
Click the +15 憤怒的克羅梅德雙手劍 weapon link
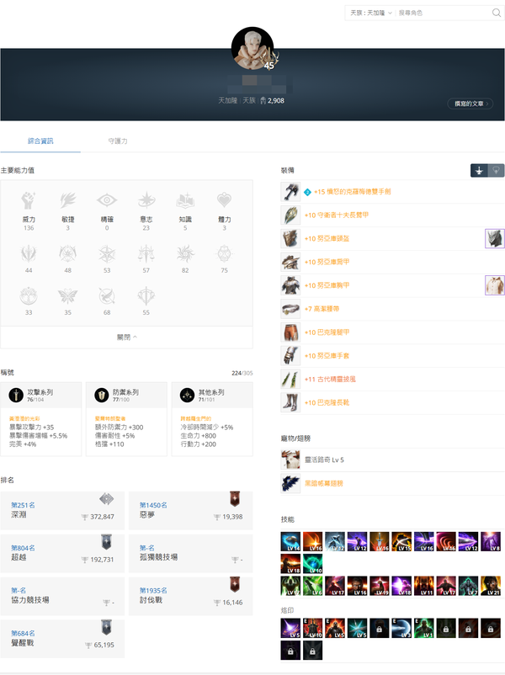(352, 192)
